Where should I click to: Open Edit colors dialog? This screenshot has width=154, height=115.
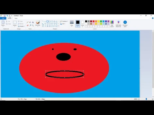[112, 24]
